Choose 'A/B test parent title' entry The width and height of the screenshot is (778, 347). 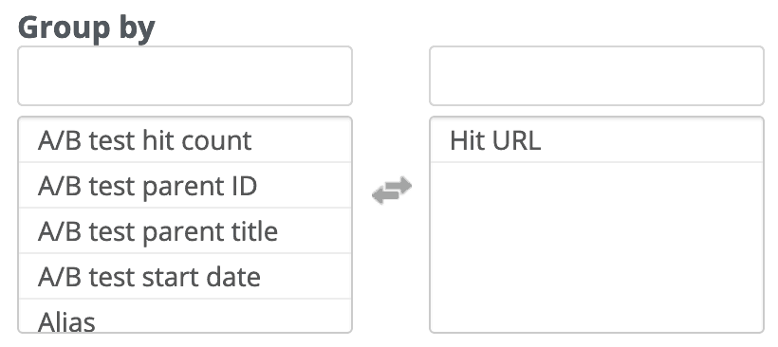185,231
